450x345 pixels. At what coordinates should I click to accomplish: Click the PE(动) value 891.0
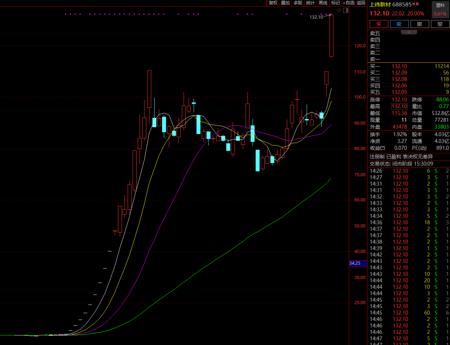click(x=442, y=148)
